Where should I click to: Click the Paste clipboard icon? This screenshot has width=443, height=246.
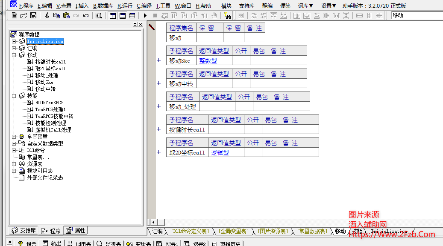point(66,16)
